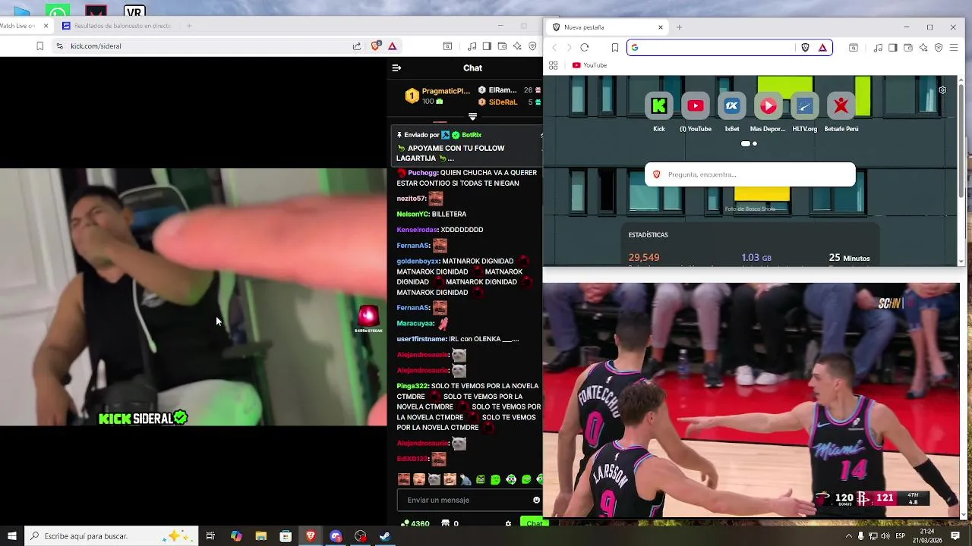Screen dimensions: 972x546
Task: Open the main menu in right Brave window
Action: 954,48
